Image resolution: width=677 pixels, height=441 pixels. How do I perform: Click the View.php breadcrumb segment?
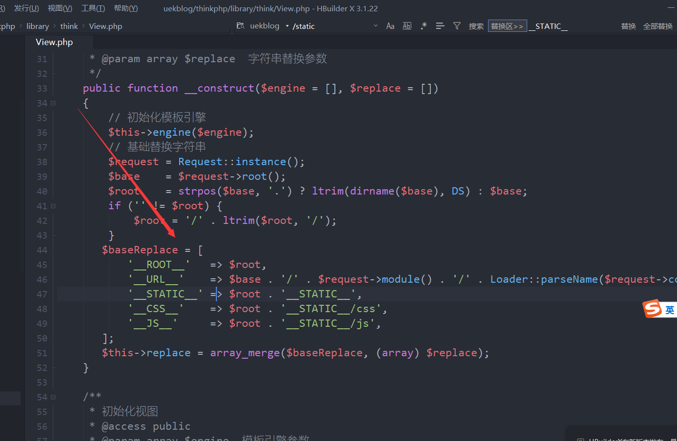106,26
